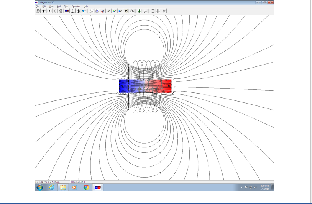
Task: Add a bar magnet with the red-blue icon
Action: coord(67,11)
